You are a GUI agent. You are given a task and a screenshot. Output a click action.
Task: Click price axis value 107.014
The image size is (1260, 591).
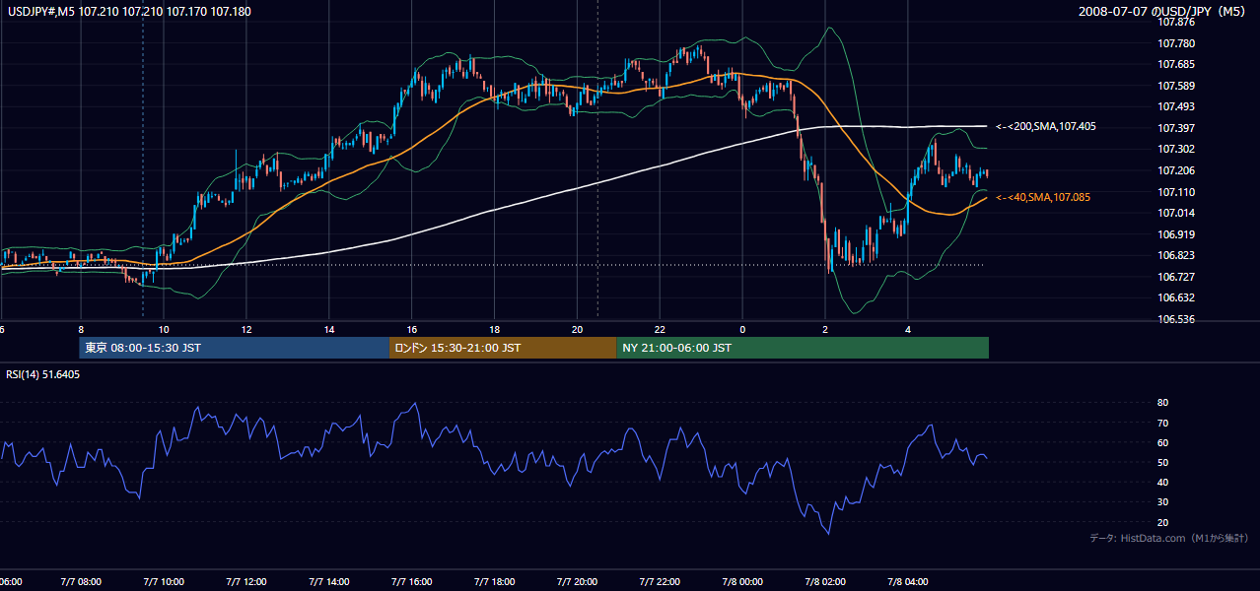point(1175,213)
